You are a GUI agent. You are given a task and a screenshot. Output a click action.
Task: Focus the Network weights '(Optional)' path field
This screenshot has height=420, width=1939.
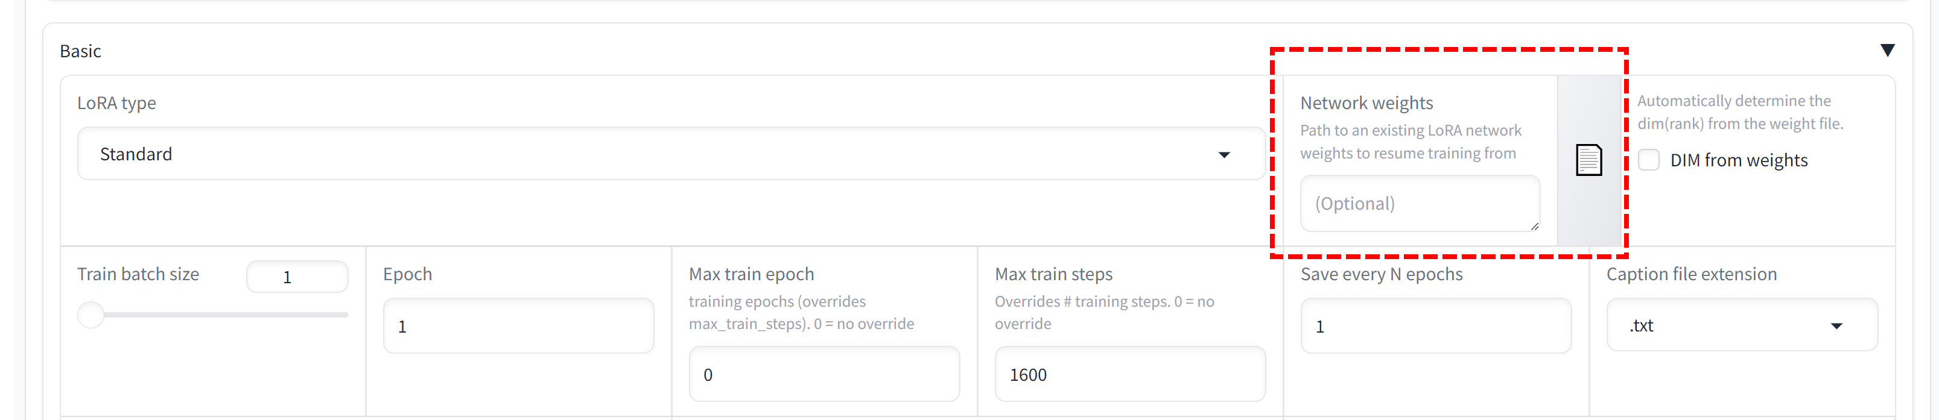pos(1419,204)
